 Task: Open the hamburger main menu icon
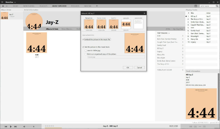[x=2, y=2]
